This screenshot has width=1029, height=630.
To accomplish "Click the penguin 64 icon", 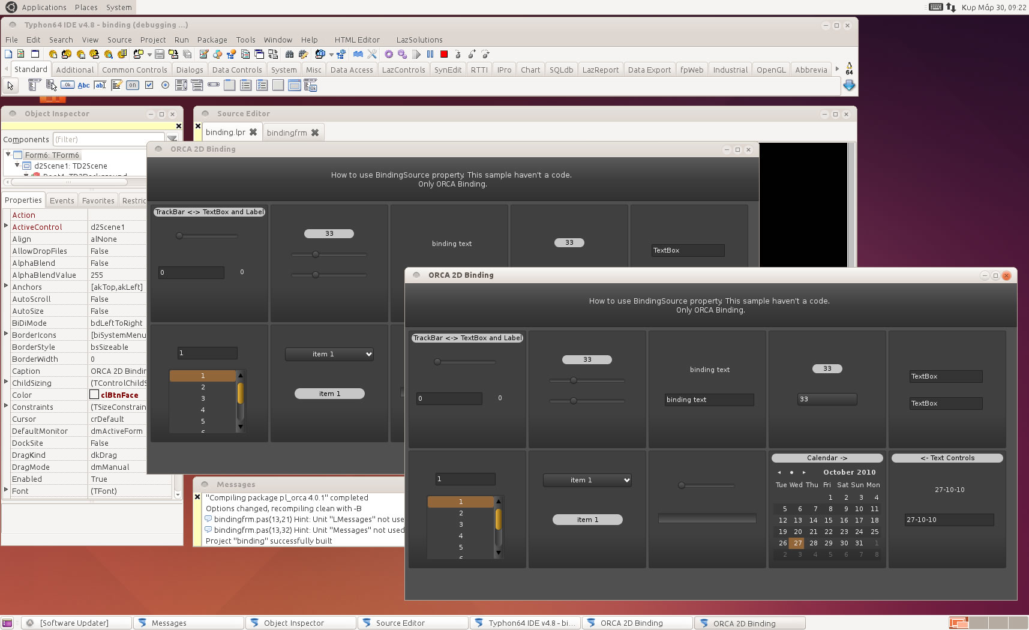I will point(849,68).
